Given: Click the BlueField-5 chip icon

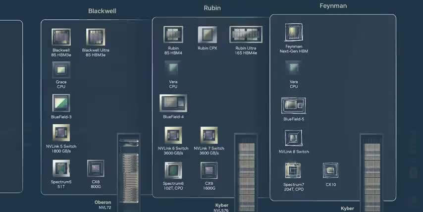Looking at the screenshot, I should pyautogui.click(x=294, y=106).
